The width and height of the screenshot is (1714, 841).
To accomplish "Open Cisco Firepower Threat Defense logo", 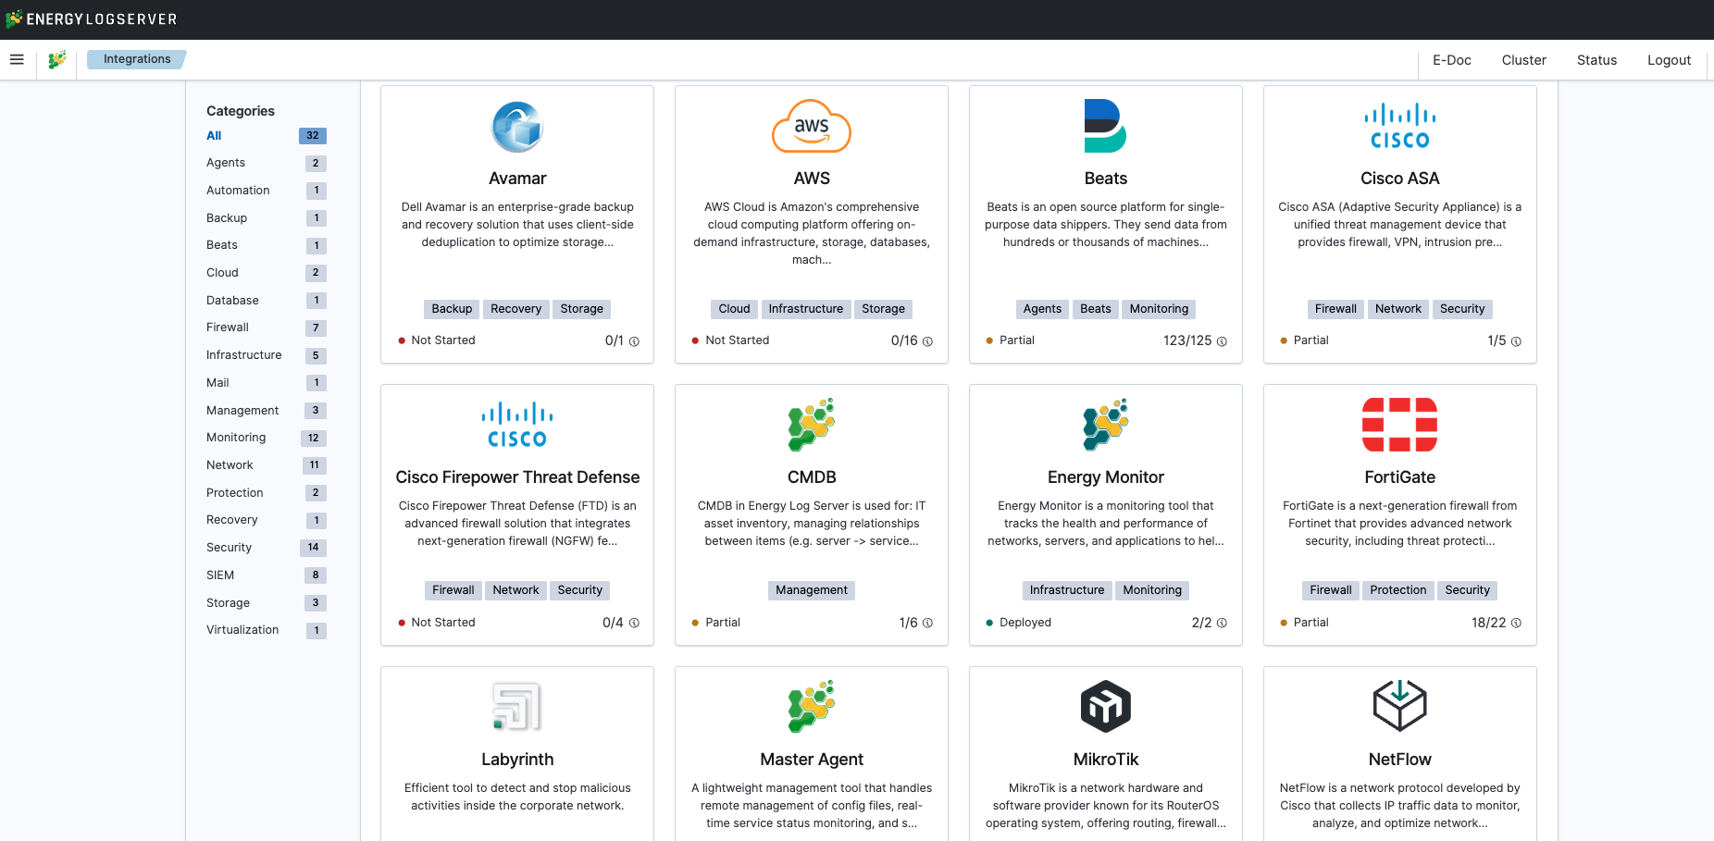I will (517, 425).
